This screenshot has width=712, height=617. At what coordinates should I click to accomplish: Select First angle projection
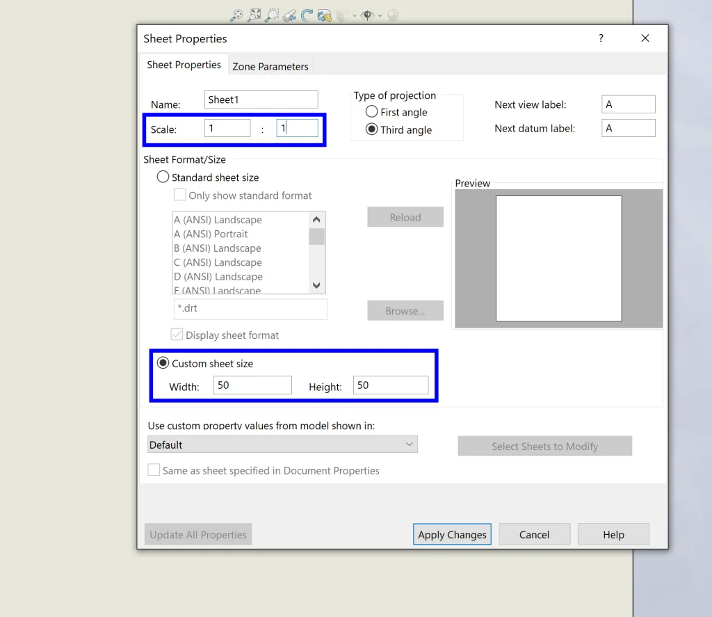(396, 112)
